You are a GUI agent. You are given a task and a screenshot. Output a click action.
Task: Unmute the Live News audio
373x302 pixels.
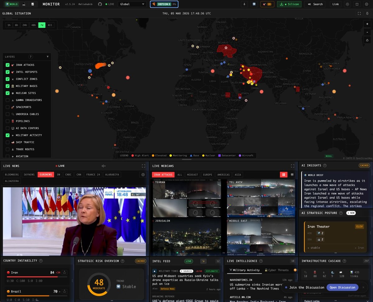tap(104, 166)
